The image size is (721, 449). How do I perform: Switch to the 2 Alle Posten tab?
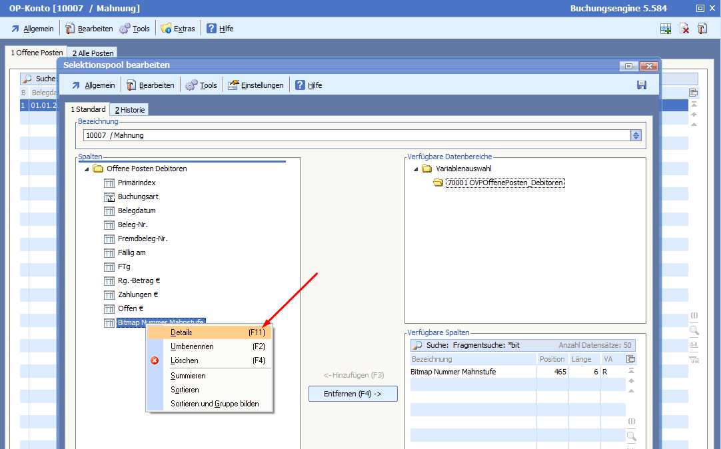(93, 53)
